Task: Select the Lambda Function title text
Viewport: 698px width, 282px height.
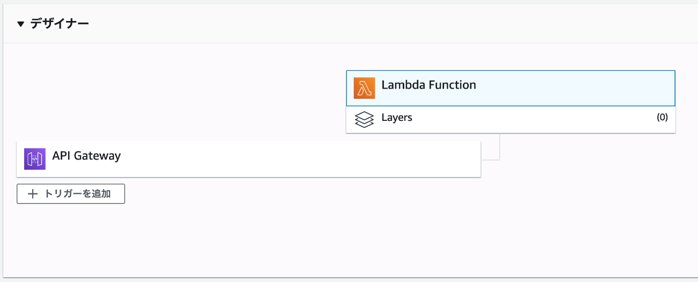Action: (x=428, y=85)
